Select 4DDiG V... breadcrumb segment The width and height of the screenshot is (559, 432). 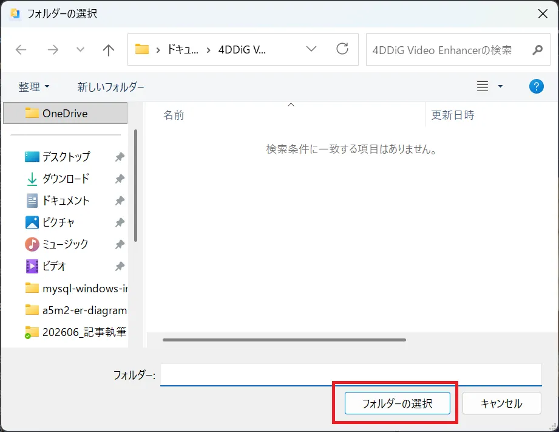[x=242, y=50]
